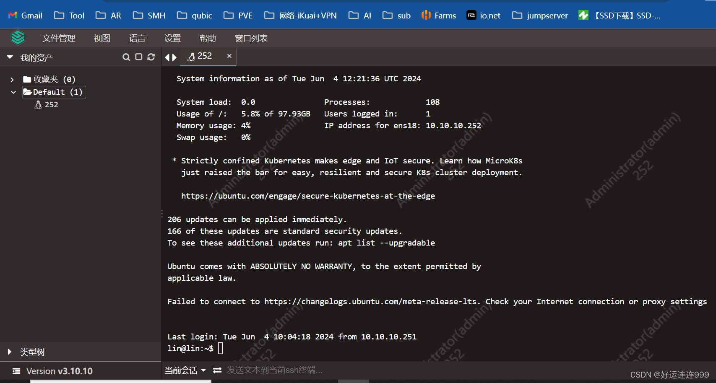The width and height of the screenshot is (716, 383).
Task: Collapse the Default (1) folder
Action: point(13,92)
